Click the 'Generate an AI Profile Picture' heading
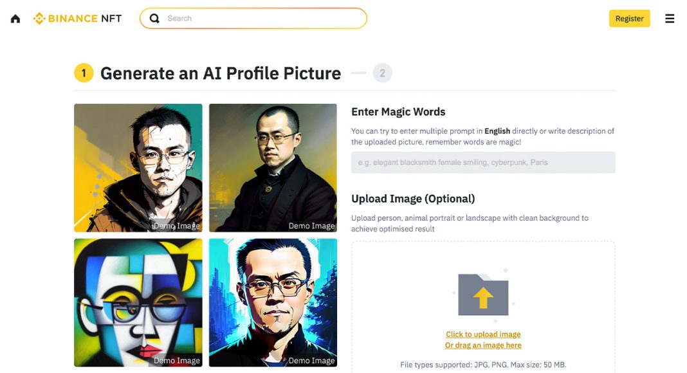 221,73
